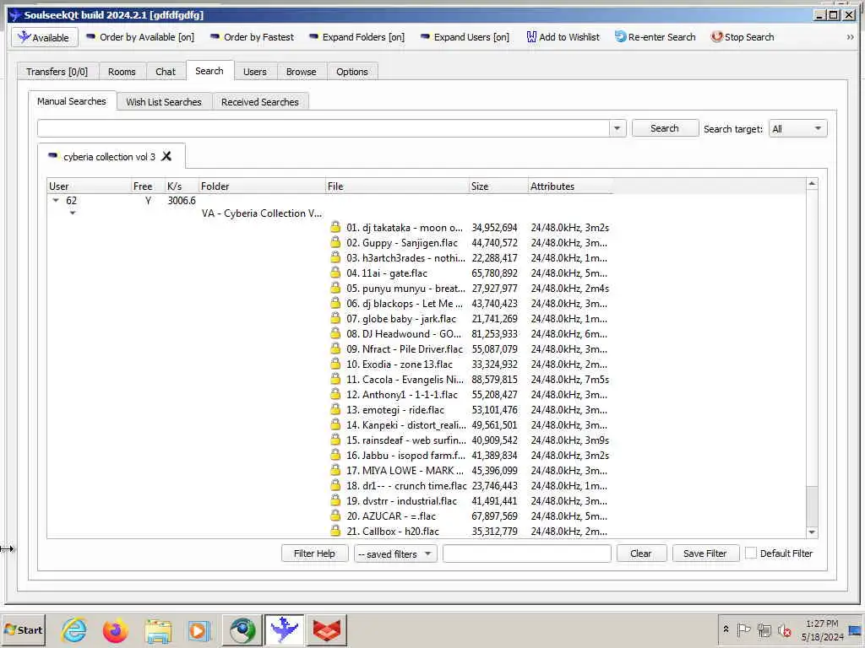Click lock icon for 15. rainsdeaf
The width and height of the screenshot is (865, 648).
[x=335, y=440]
